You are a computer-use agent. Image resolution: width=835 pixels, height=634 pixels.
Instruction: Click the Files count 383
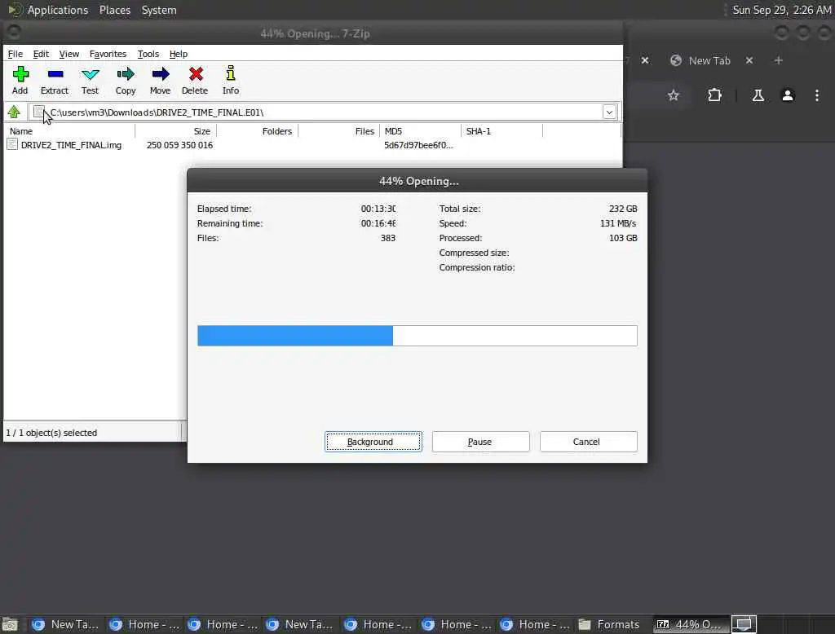tap(388, 238)
